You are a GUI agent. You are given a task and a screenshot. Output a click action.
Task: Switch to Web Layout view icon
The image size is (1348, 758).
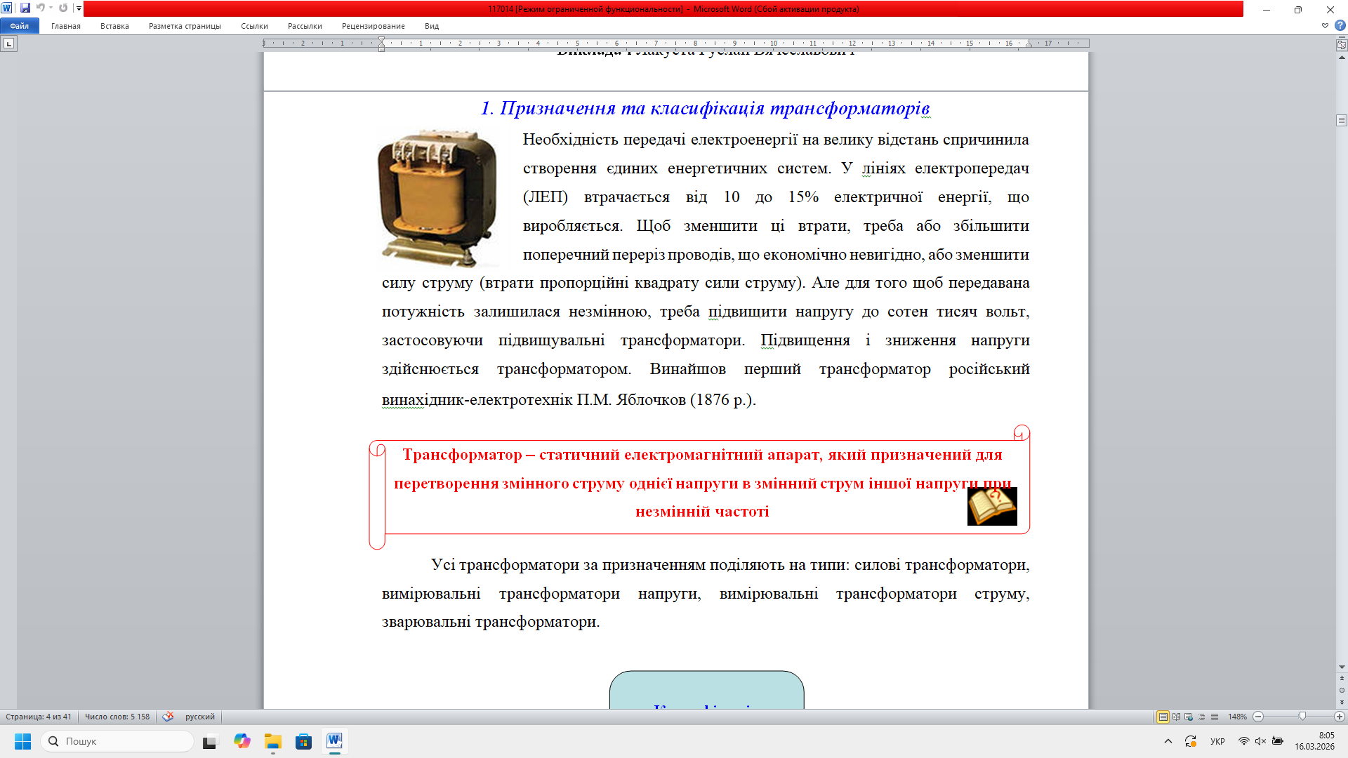1189,717
